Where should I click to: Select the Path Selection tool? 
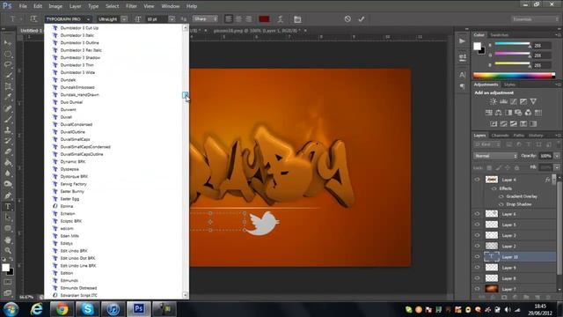tap(8, 217)
